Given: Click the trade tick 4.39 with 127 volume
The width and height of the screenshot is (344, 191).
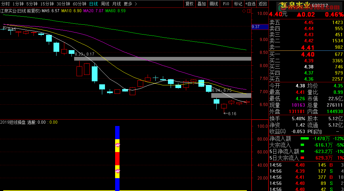Looking at the screenshot, I should (306, 171).
